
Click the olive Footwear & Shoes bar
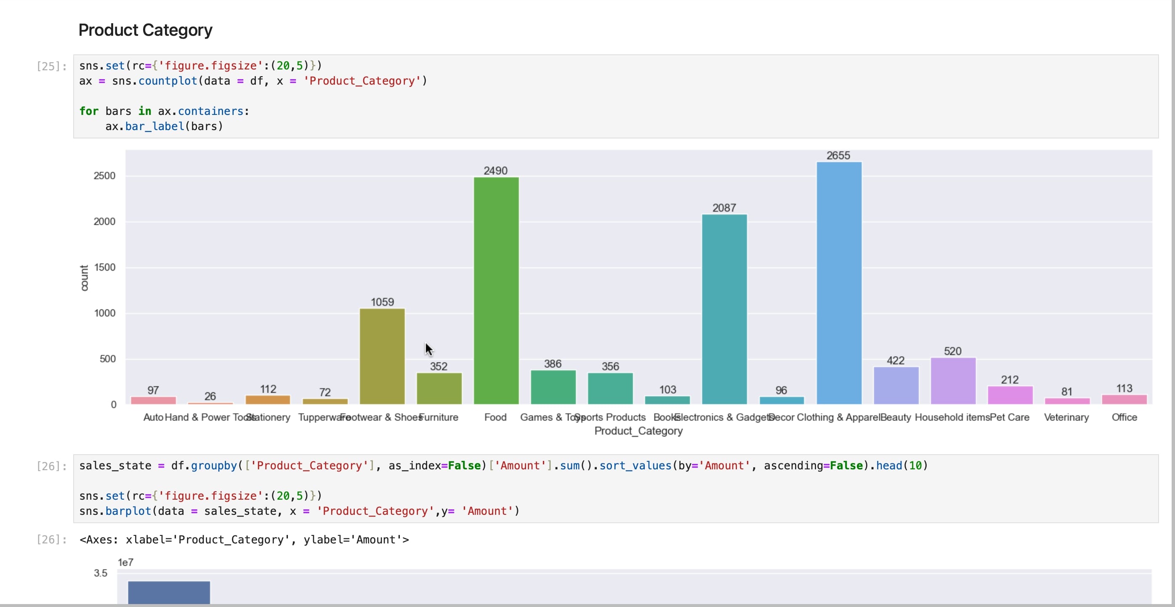click(382, 356)
